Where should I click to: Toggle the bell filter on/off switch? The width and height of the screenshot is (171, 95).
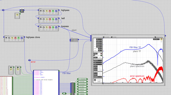coord(41,19)
